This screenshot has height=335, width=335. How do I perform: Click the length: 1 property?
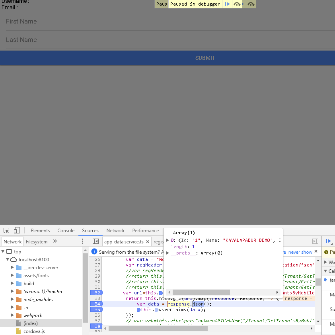[183, 247]
